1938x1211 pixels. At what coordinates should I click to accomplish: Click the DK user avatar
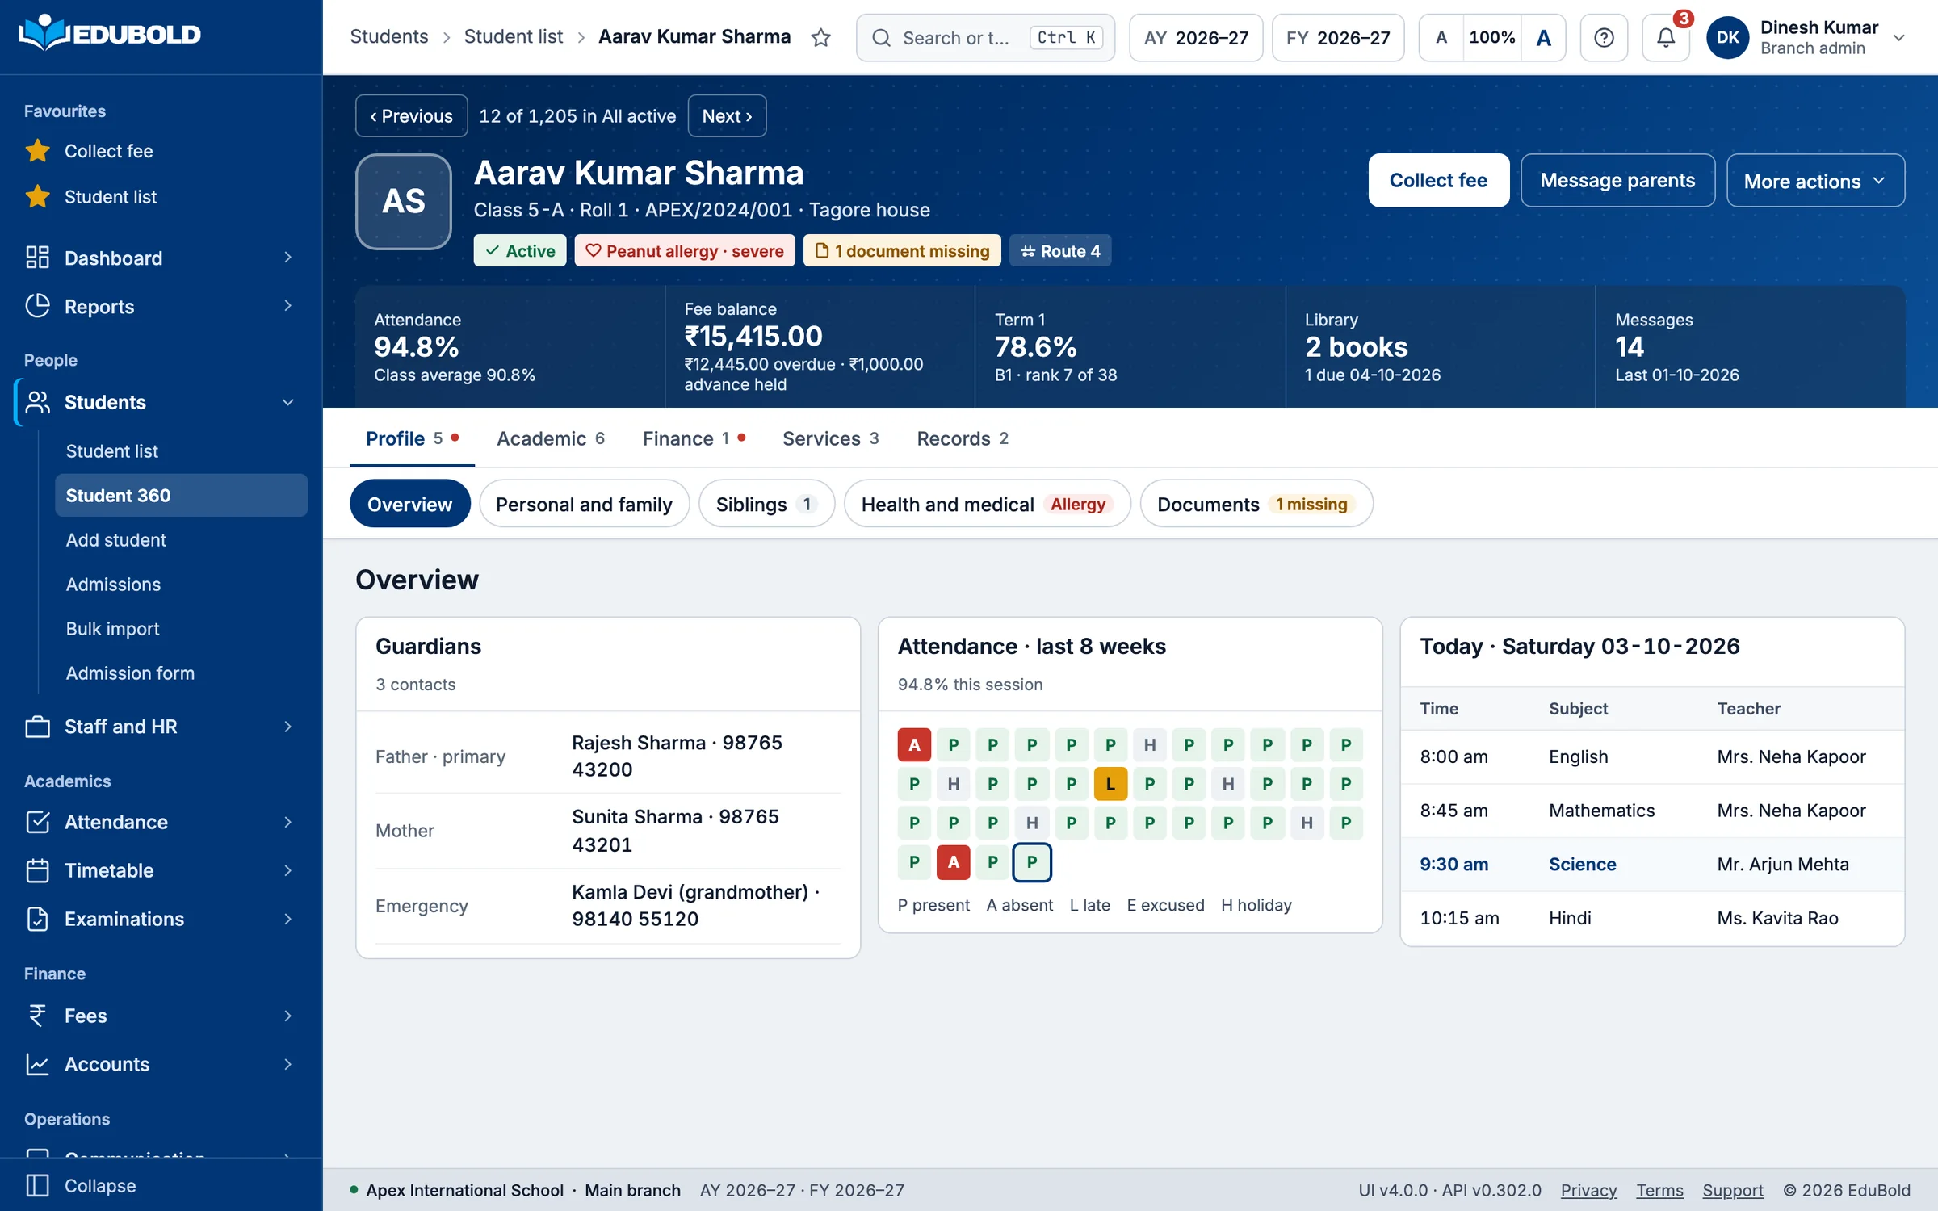point(1728,37)
